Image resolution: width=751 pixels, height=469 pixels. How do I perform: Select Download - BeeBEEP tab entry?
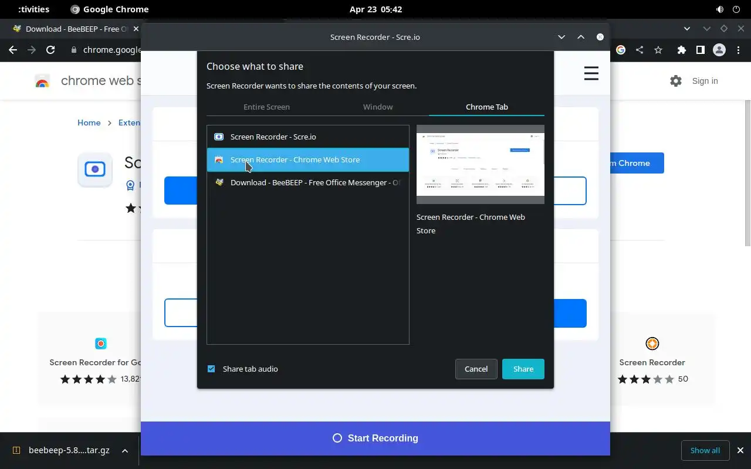pos(308,182)
